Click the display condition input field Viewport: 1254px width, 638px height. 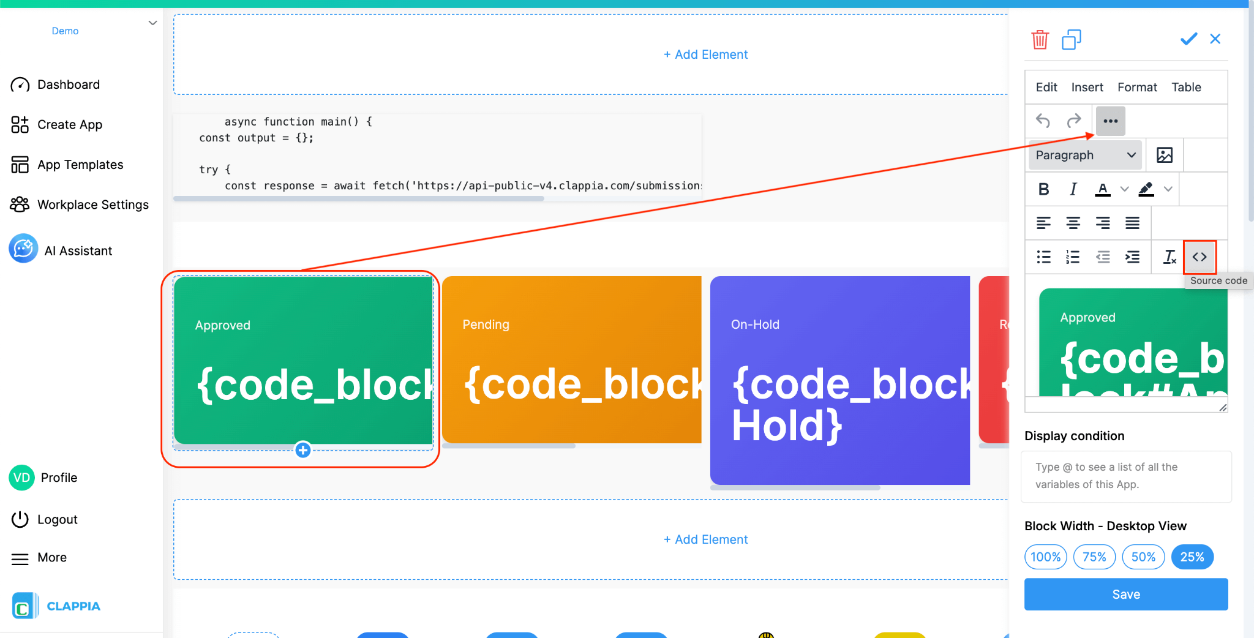click(x=1125, y=476)
